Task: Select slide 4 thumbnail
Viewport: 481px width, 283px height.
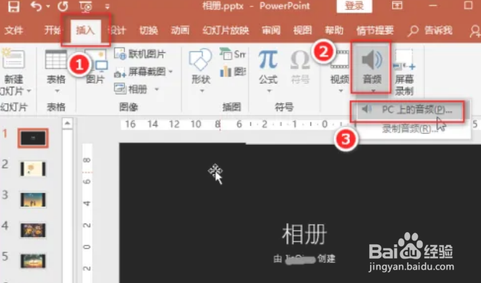Action: click(x=33, y=230)
